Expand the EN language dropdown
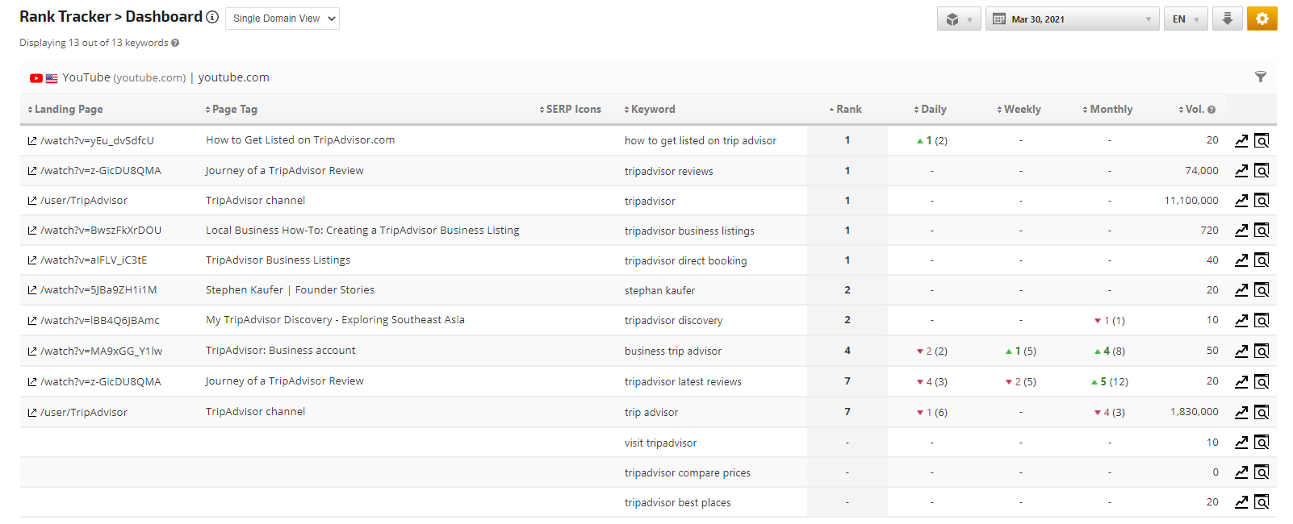 click(x=1185, y=19)
